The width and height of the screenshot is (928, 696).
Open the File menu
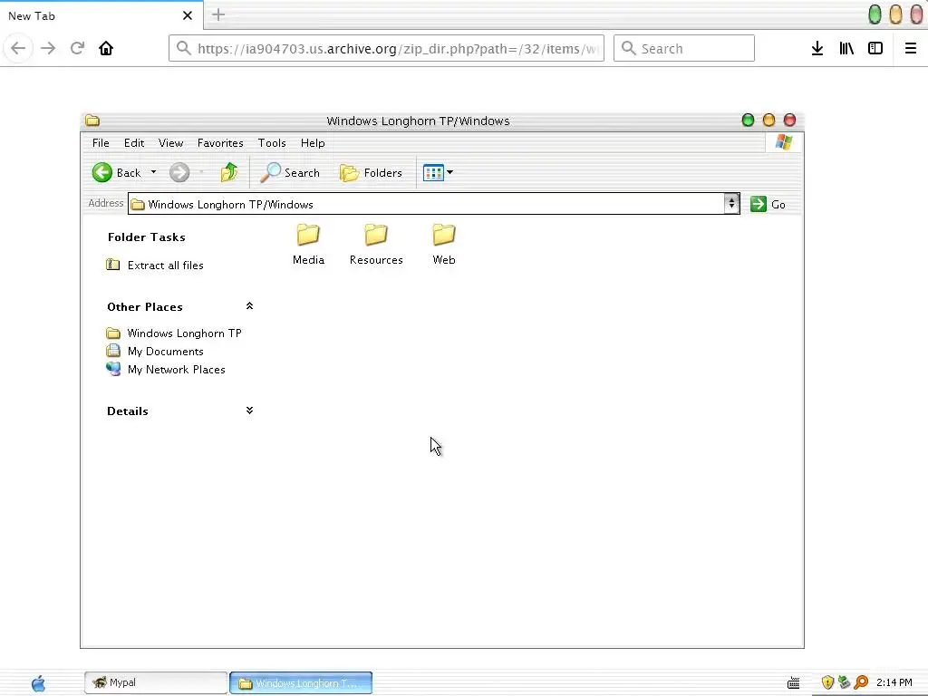point(101,143)
